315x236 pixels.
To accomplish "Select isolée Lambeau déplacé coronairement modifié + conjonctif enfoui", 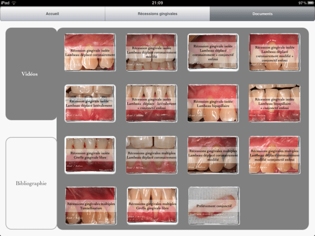I will (x=274, y=53).
